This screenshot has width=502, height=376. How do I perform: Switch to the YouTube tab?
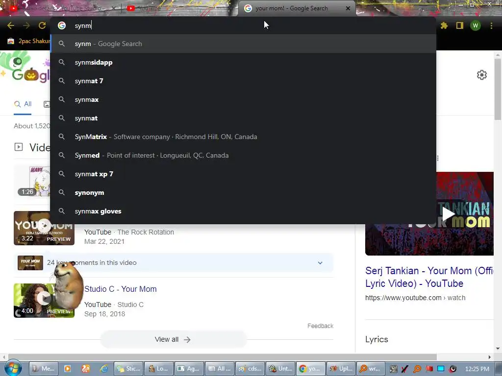[149, 8]
